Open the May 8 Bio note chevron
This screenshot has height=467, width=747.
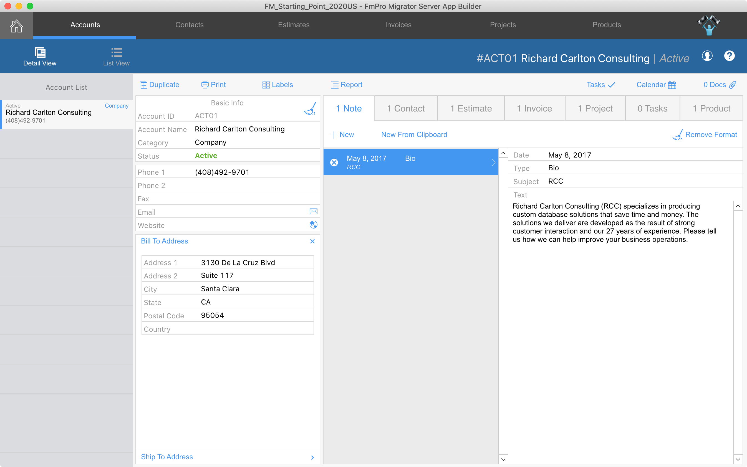pyautogui.click(x=493, y=163)
